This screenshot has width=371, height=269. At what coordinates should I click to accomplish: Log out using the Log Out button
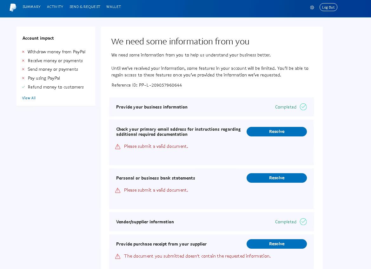tap(328, 7)
